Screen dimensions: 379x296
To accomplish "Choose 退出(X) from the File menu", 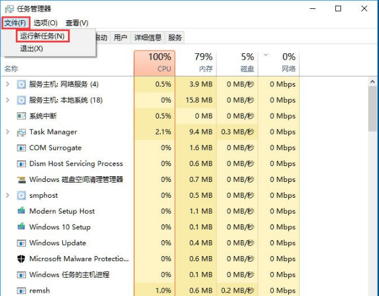I will [31, 49].
